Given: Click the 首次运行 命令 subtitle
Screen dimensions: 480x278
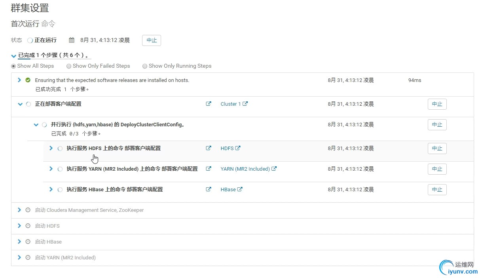Looking at the screenshot, I should coord(33,24).
